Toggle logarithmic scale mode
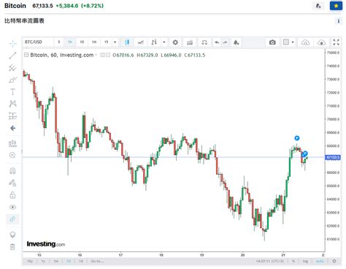346x269 pixels. tap(305, 261)
